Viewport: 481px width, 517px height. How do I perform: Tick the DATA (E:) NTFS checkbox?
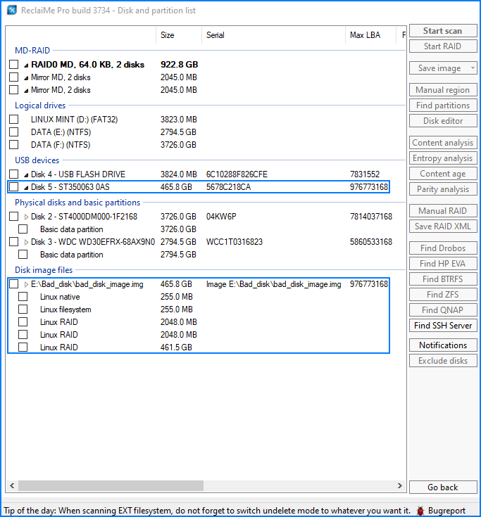pos(14,132)
